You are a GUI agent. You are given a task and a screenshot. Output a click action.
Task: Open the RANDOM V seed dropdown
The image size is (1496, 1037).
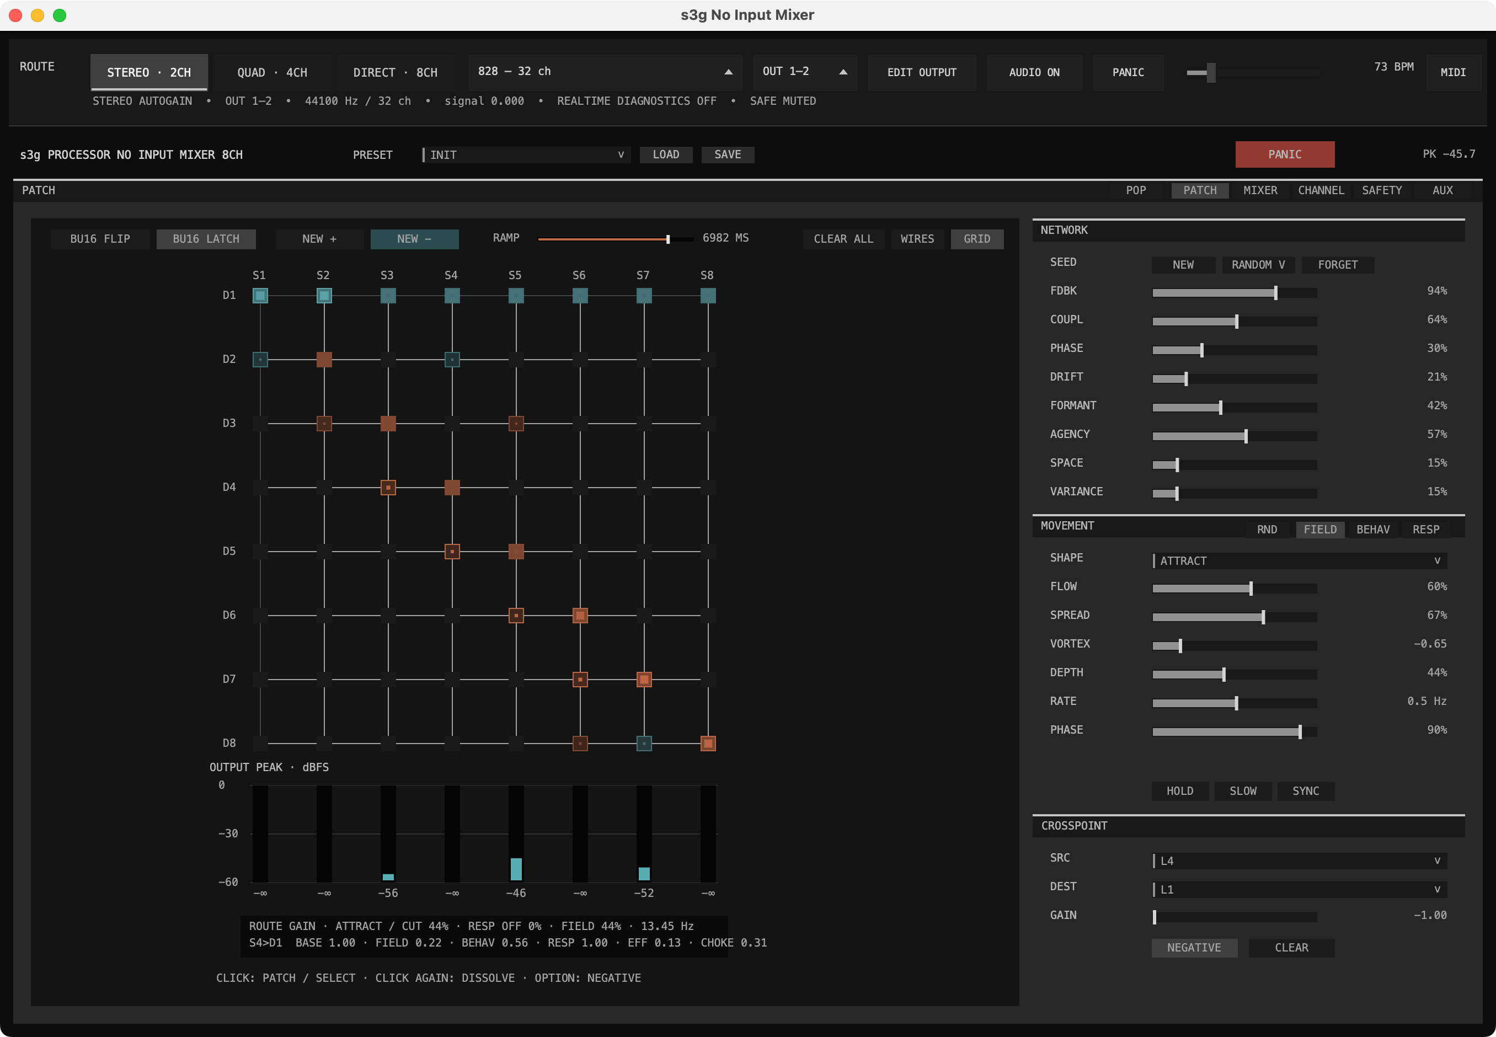(x=1258, y=265)
